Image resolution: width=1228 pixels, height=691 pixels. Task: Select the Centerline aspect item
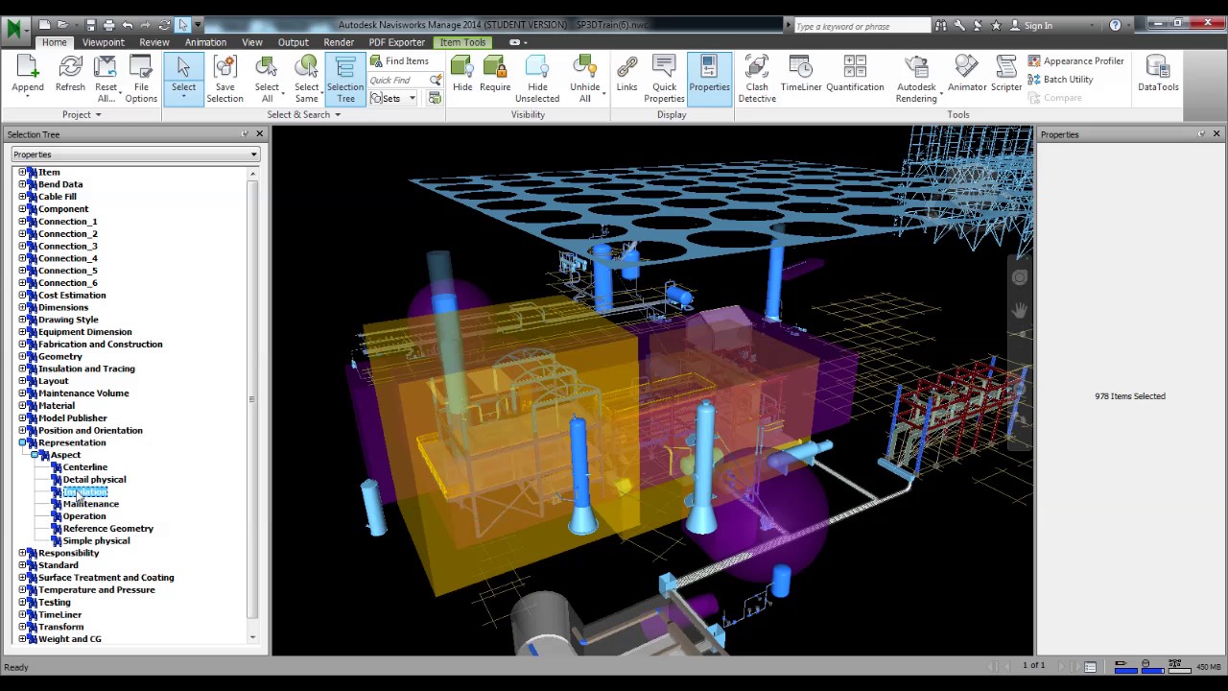(84, 467)
